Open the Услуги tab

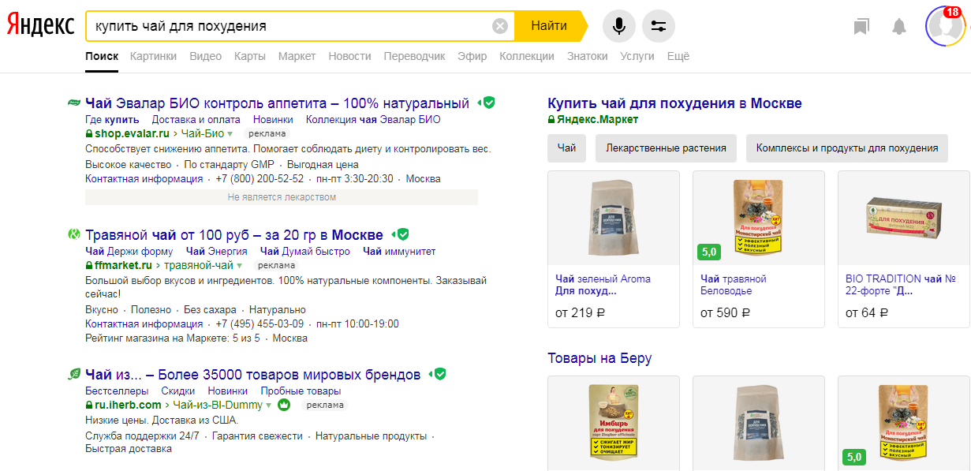tap(637, 56)
